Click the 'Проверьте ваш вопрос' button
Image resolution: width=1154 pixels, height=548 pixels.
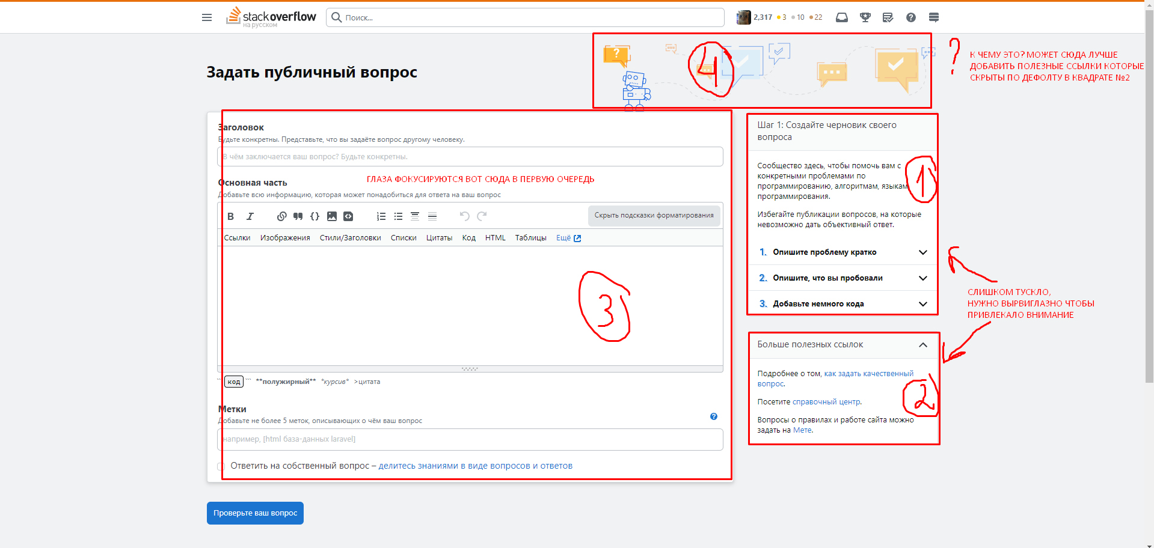255,513
